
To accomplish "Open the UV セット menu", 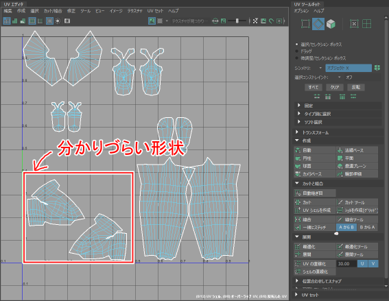I will point(155,11).
